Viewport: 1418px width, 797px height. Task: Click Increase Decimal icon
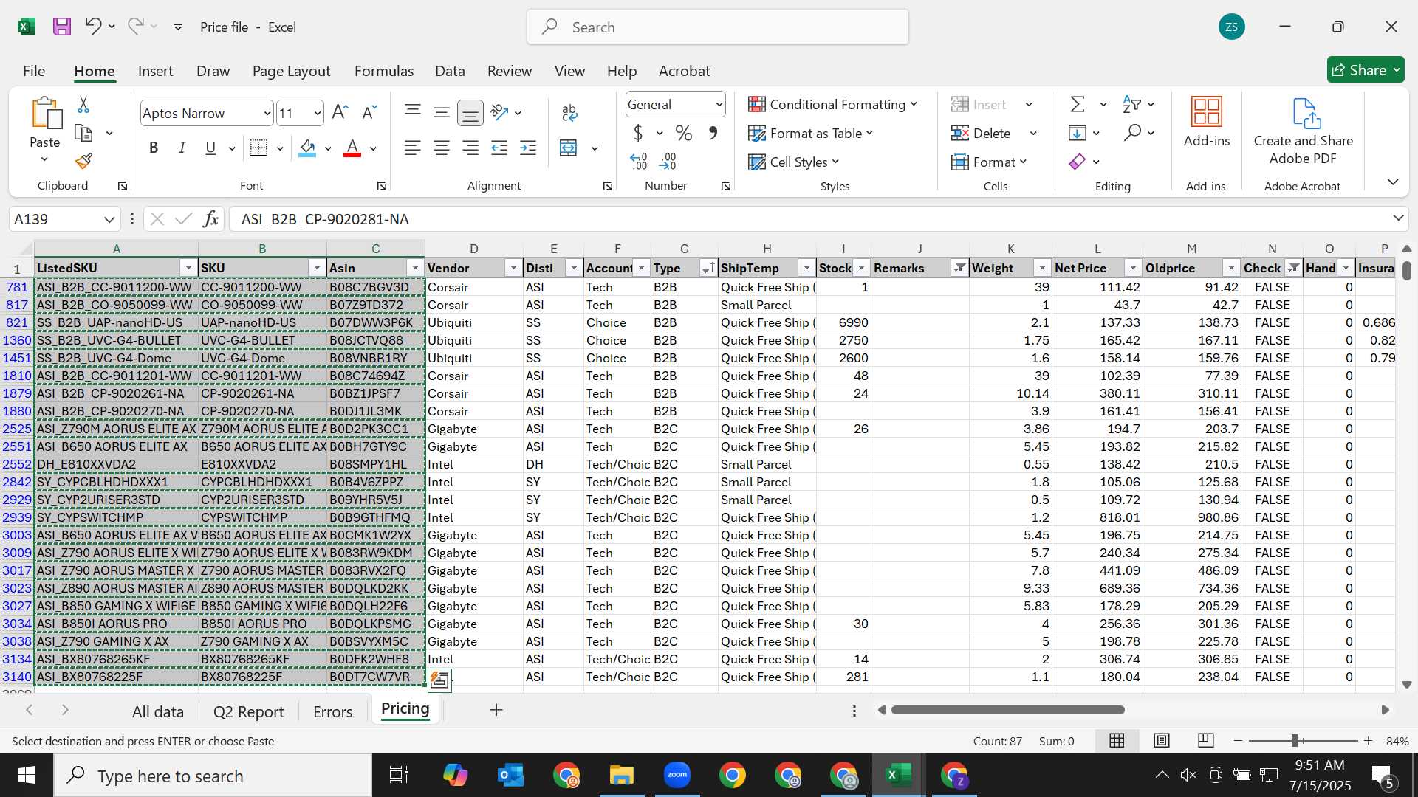639,161
